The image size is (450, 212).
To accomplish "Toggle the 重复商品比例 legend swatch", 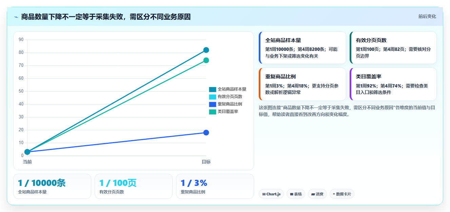I will 212,104.
